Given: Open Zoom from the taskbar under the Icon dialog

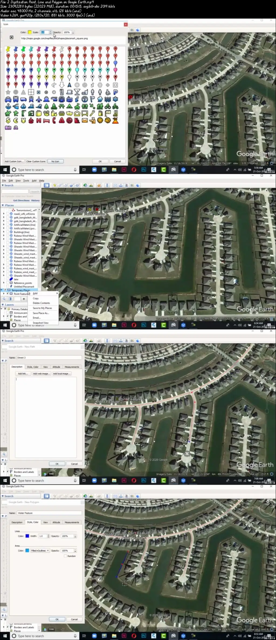Looking at the screenshot, I should (x=94, y=170).
